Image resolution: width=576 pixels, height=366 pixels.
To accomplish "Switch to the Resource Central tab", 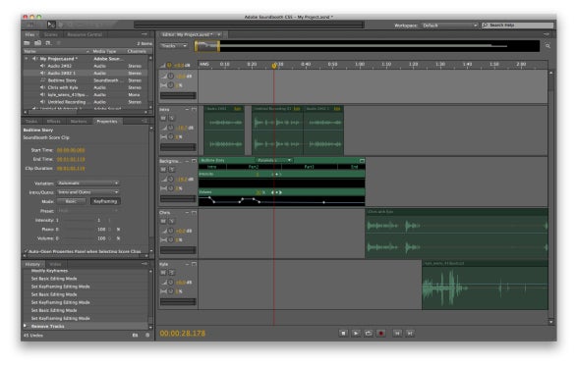I will [x=85, y=34].
